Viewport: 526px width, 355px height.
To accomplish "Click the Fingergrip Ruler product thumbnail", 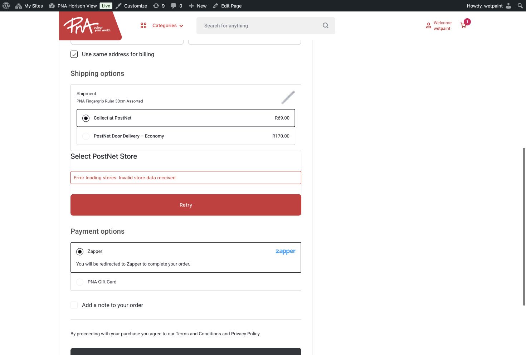I will click(288, 97).
